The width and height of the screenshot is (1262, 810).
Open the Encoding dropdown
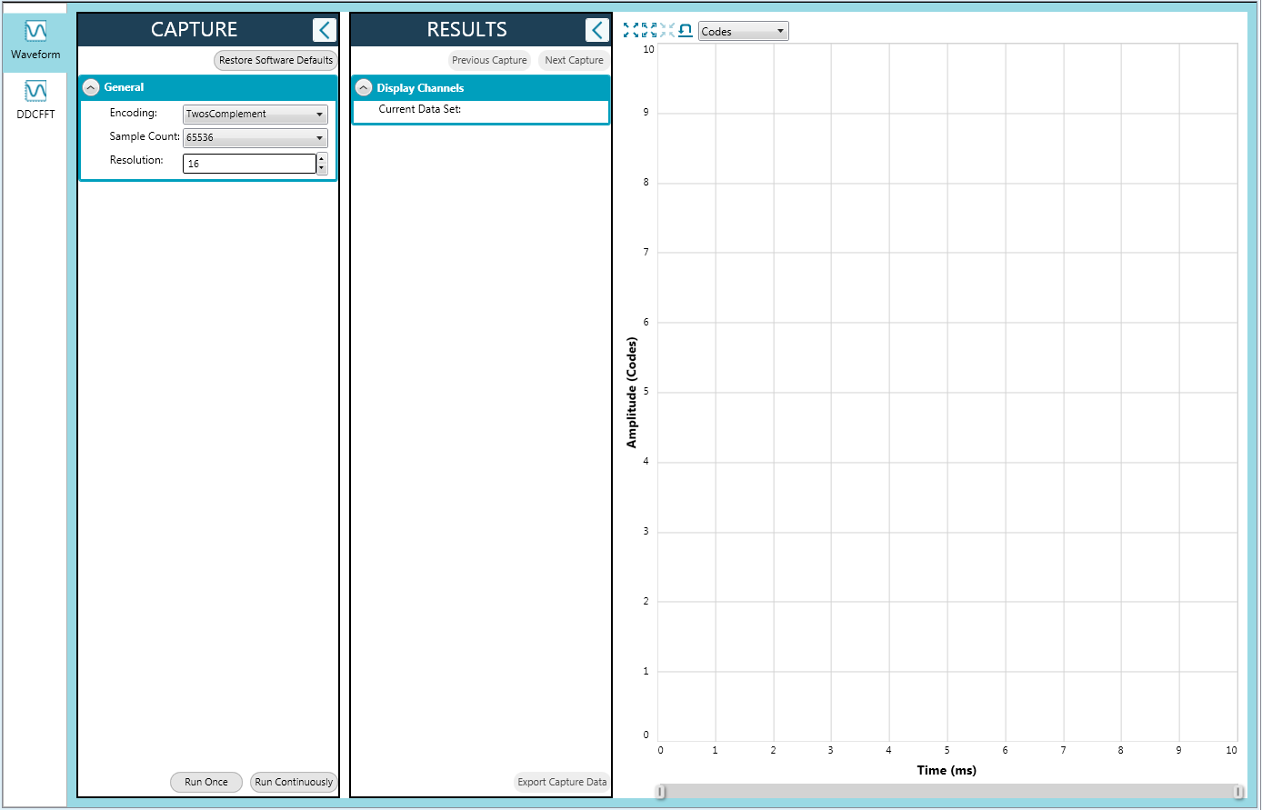click(255, 115)
